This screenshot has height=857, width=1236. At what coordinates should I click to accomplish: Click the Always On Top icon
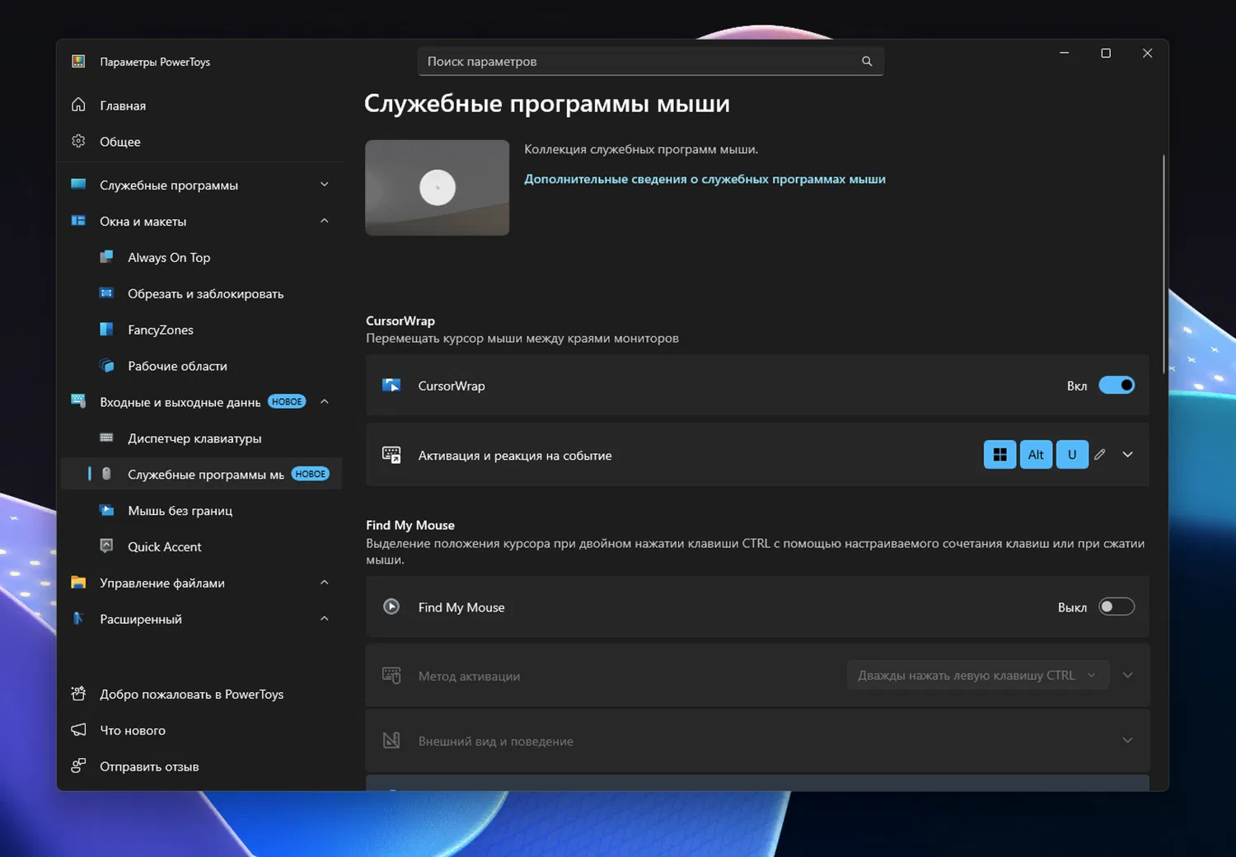(106, 257)
